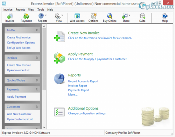Click the Additional Options checklist icon
This screenshot has height=137, width=175.
[59, 112]
